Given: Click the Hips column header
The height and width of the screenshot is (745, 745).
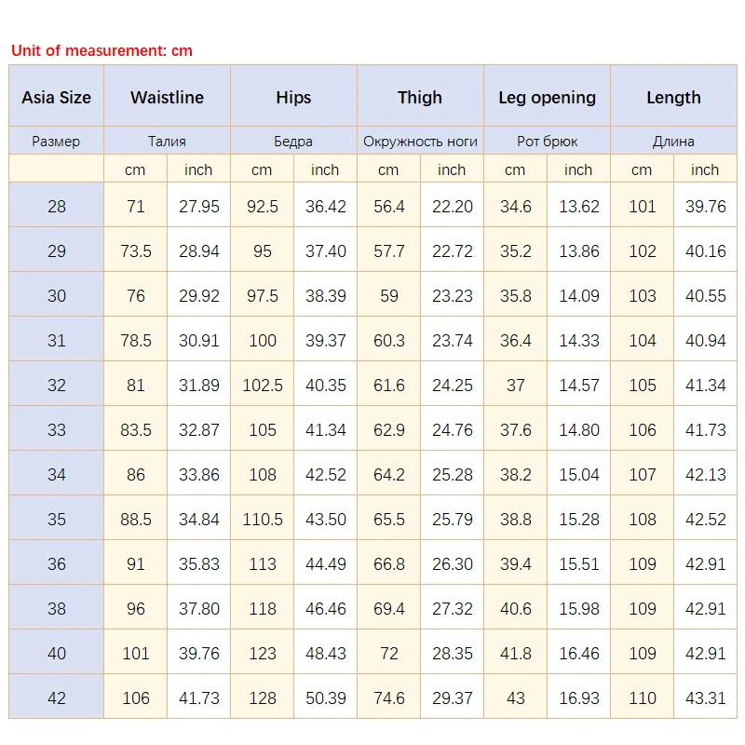Looking at the screenshot, I should [x=293, y=97].
